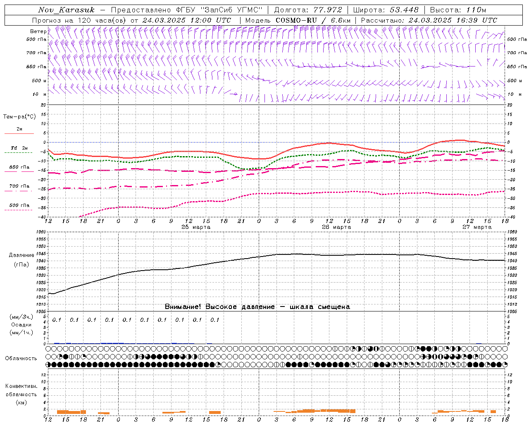Click the Модель COSMO-RU / 6.6км label
529x423 pixels.
pos(298,20)
